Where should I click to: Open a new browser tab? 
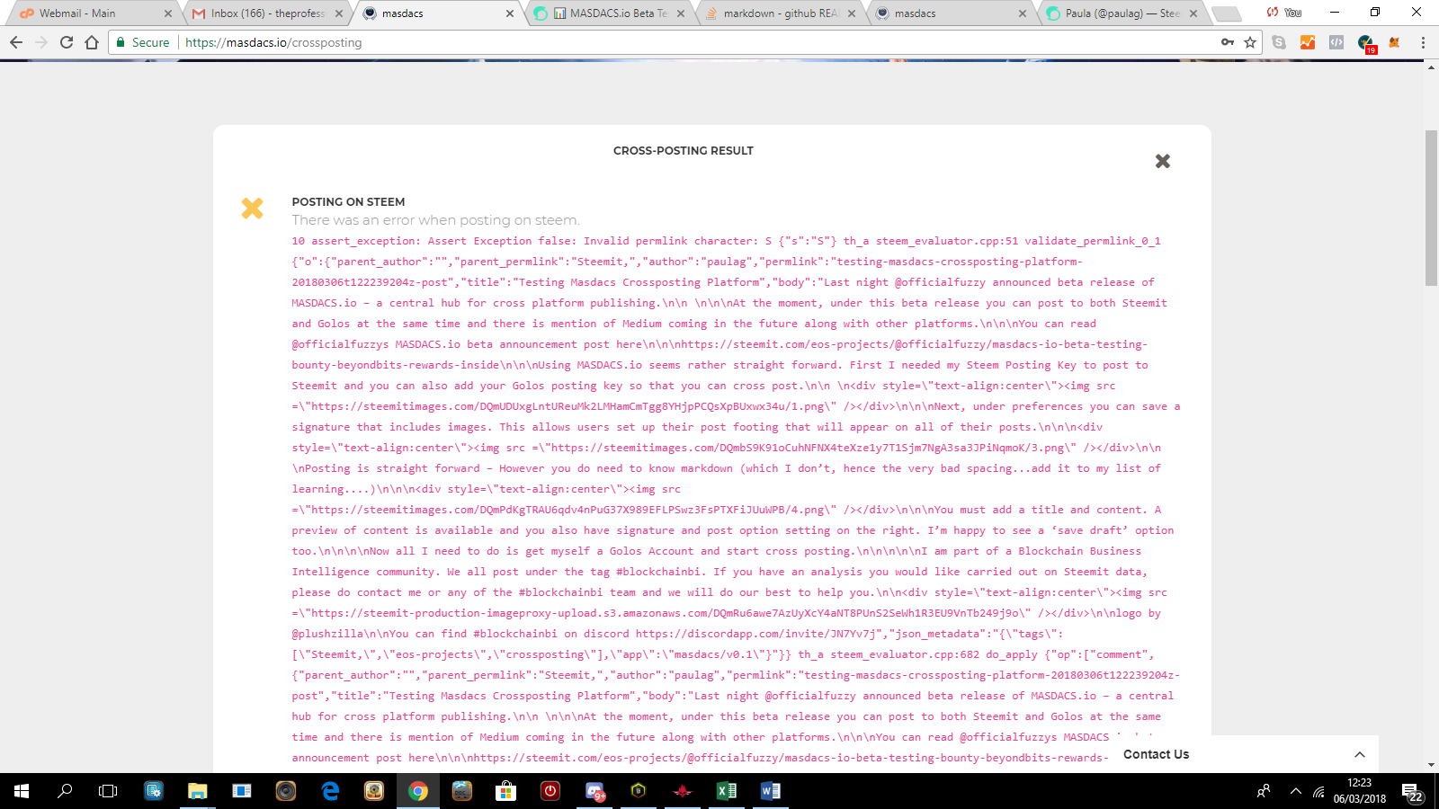pos(1226,13)
